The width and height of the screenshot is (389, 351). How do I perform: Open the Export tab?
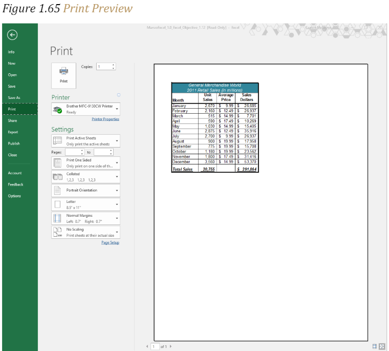pos(13,132)
